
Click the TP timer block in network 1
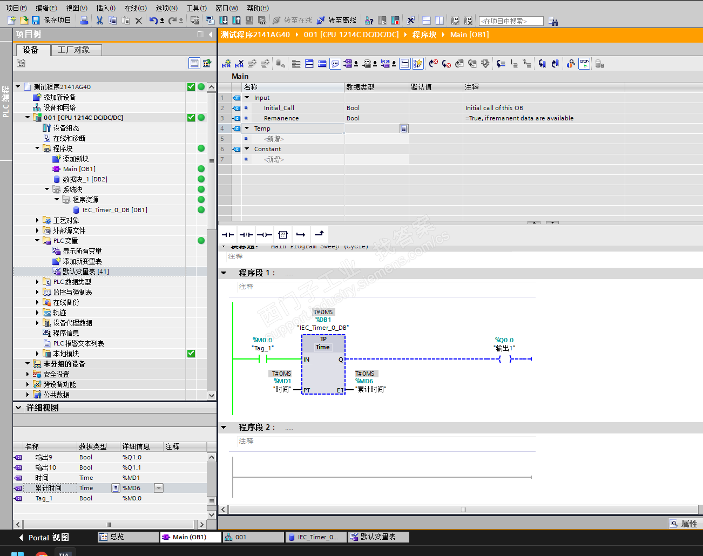pyautogui.click(x=323, y=364)
